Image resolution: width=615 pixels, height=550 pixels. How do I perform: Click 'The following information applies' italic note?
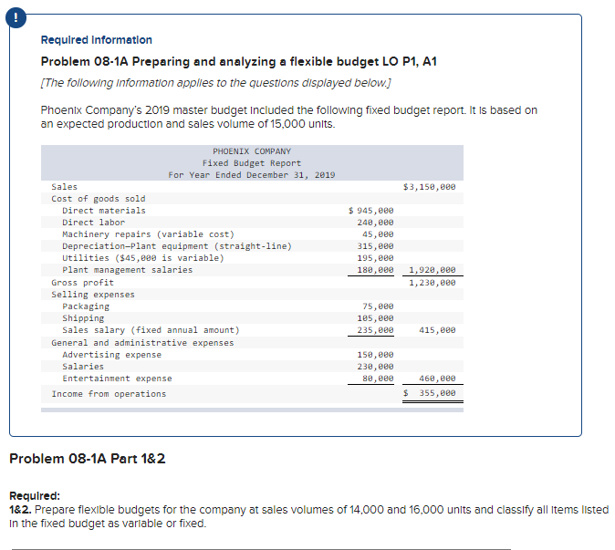[215, 83]
